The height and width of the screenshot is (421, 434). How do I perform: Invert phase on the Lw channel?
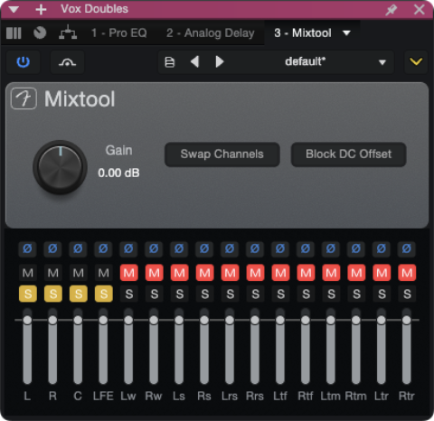point(129,249)
